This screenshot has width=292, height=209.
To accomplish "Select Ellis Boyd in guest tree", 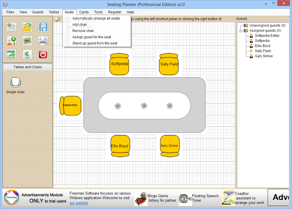I will (x=263, y=46).
